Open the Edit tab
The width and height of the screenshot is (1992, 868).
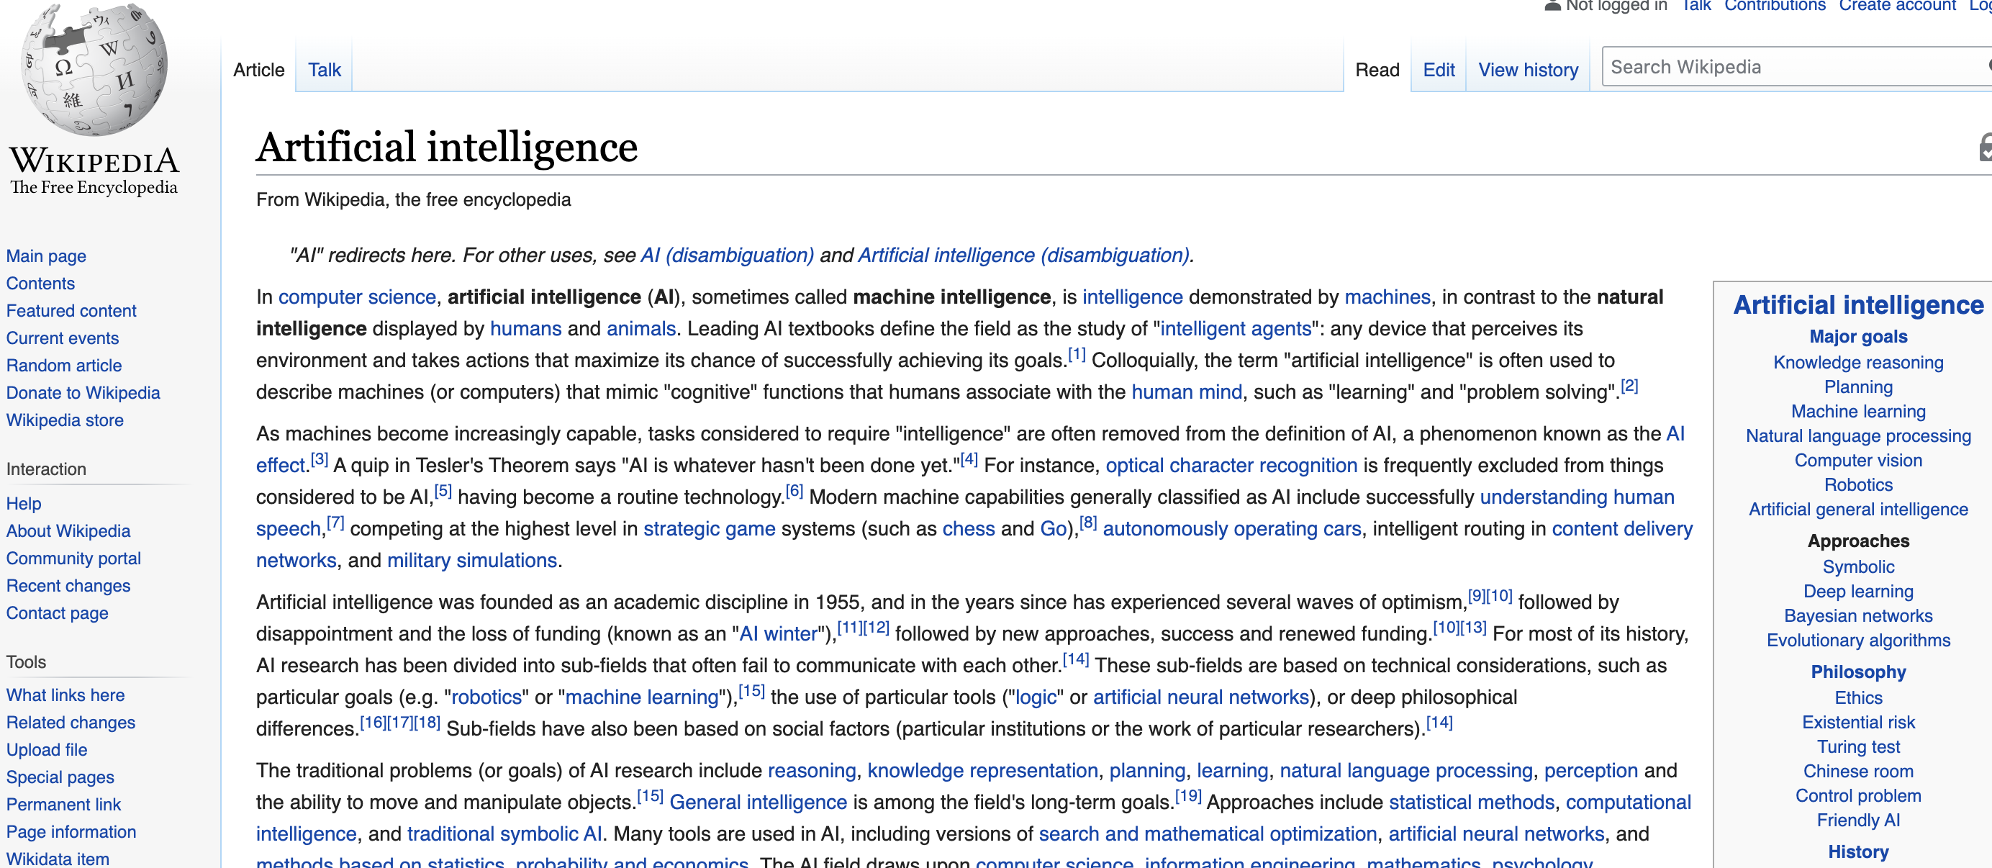(1439, 70)
